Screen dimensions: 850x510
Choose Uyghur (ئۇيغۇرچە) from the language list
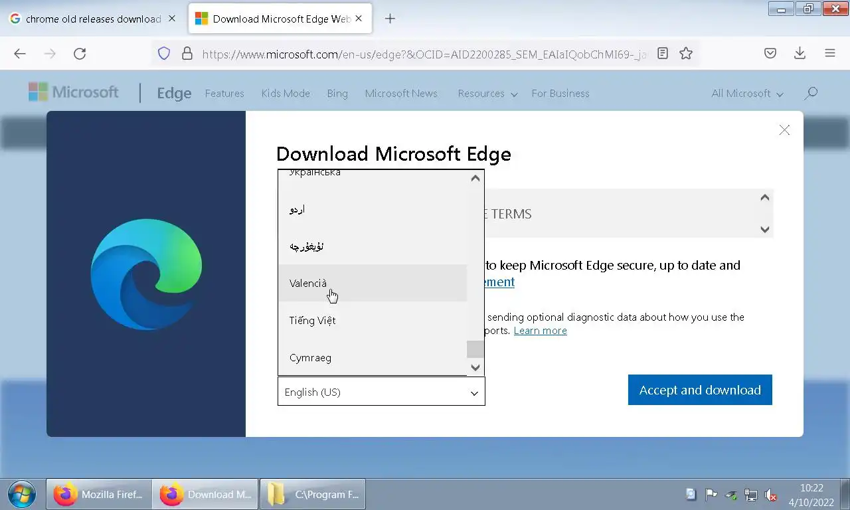point(373,246)
